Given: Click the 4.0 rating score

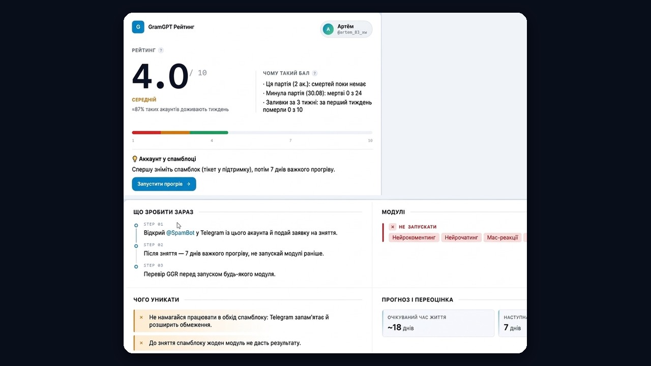Looking at the screenshot, I should tap(160, 77).
